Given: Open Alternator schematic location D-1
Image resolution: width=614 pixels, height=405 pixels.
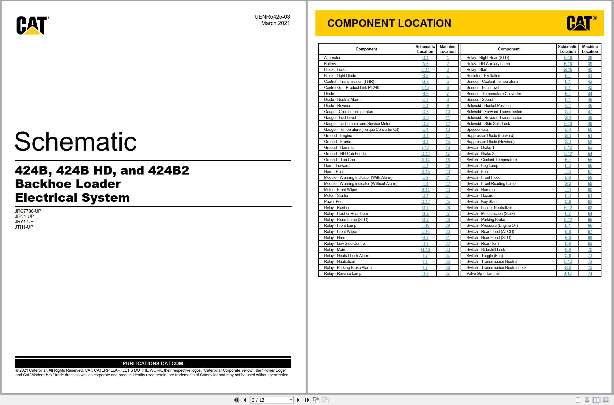Looking at the screenshot, I should [x=425, y=57].
